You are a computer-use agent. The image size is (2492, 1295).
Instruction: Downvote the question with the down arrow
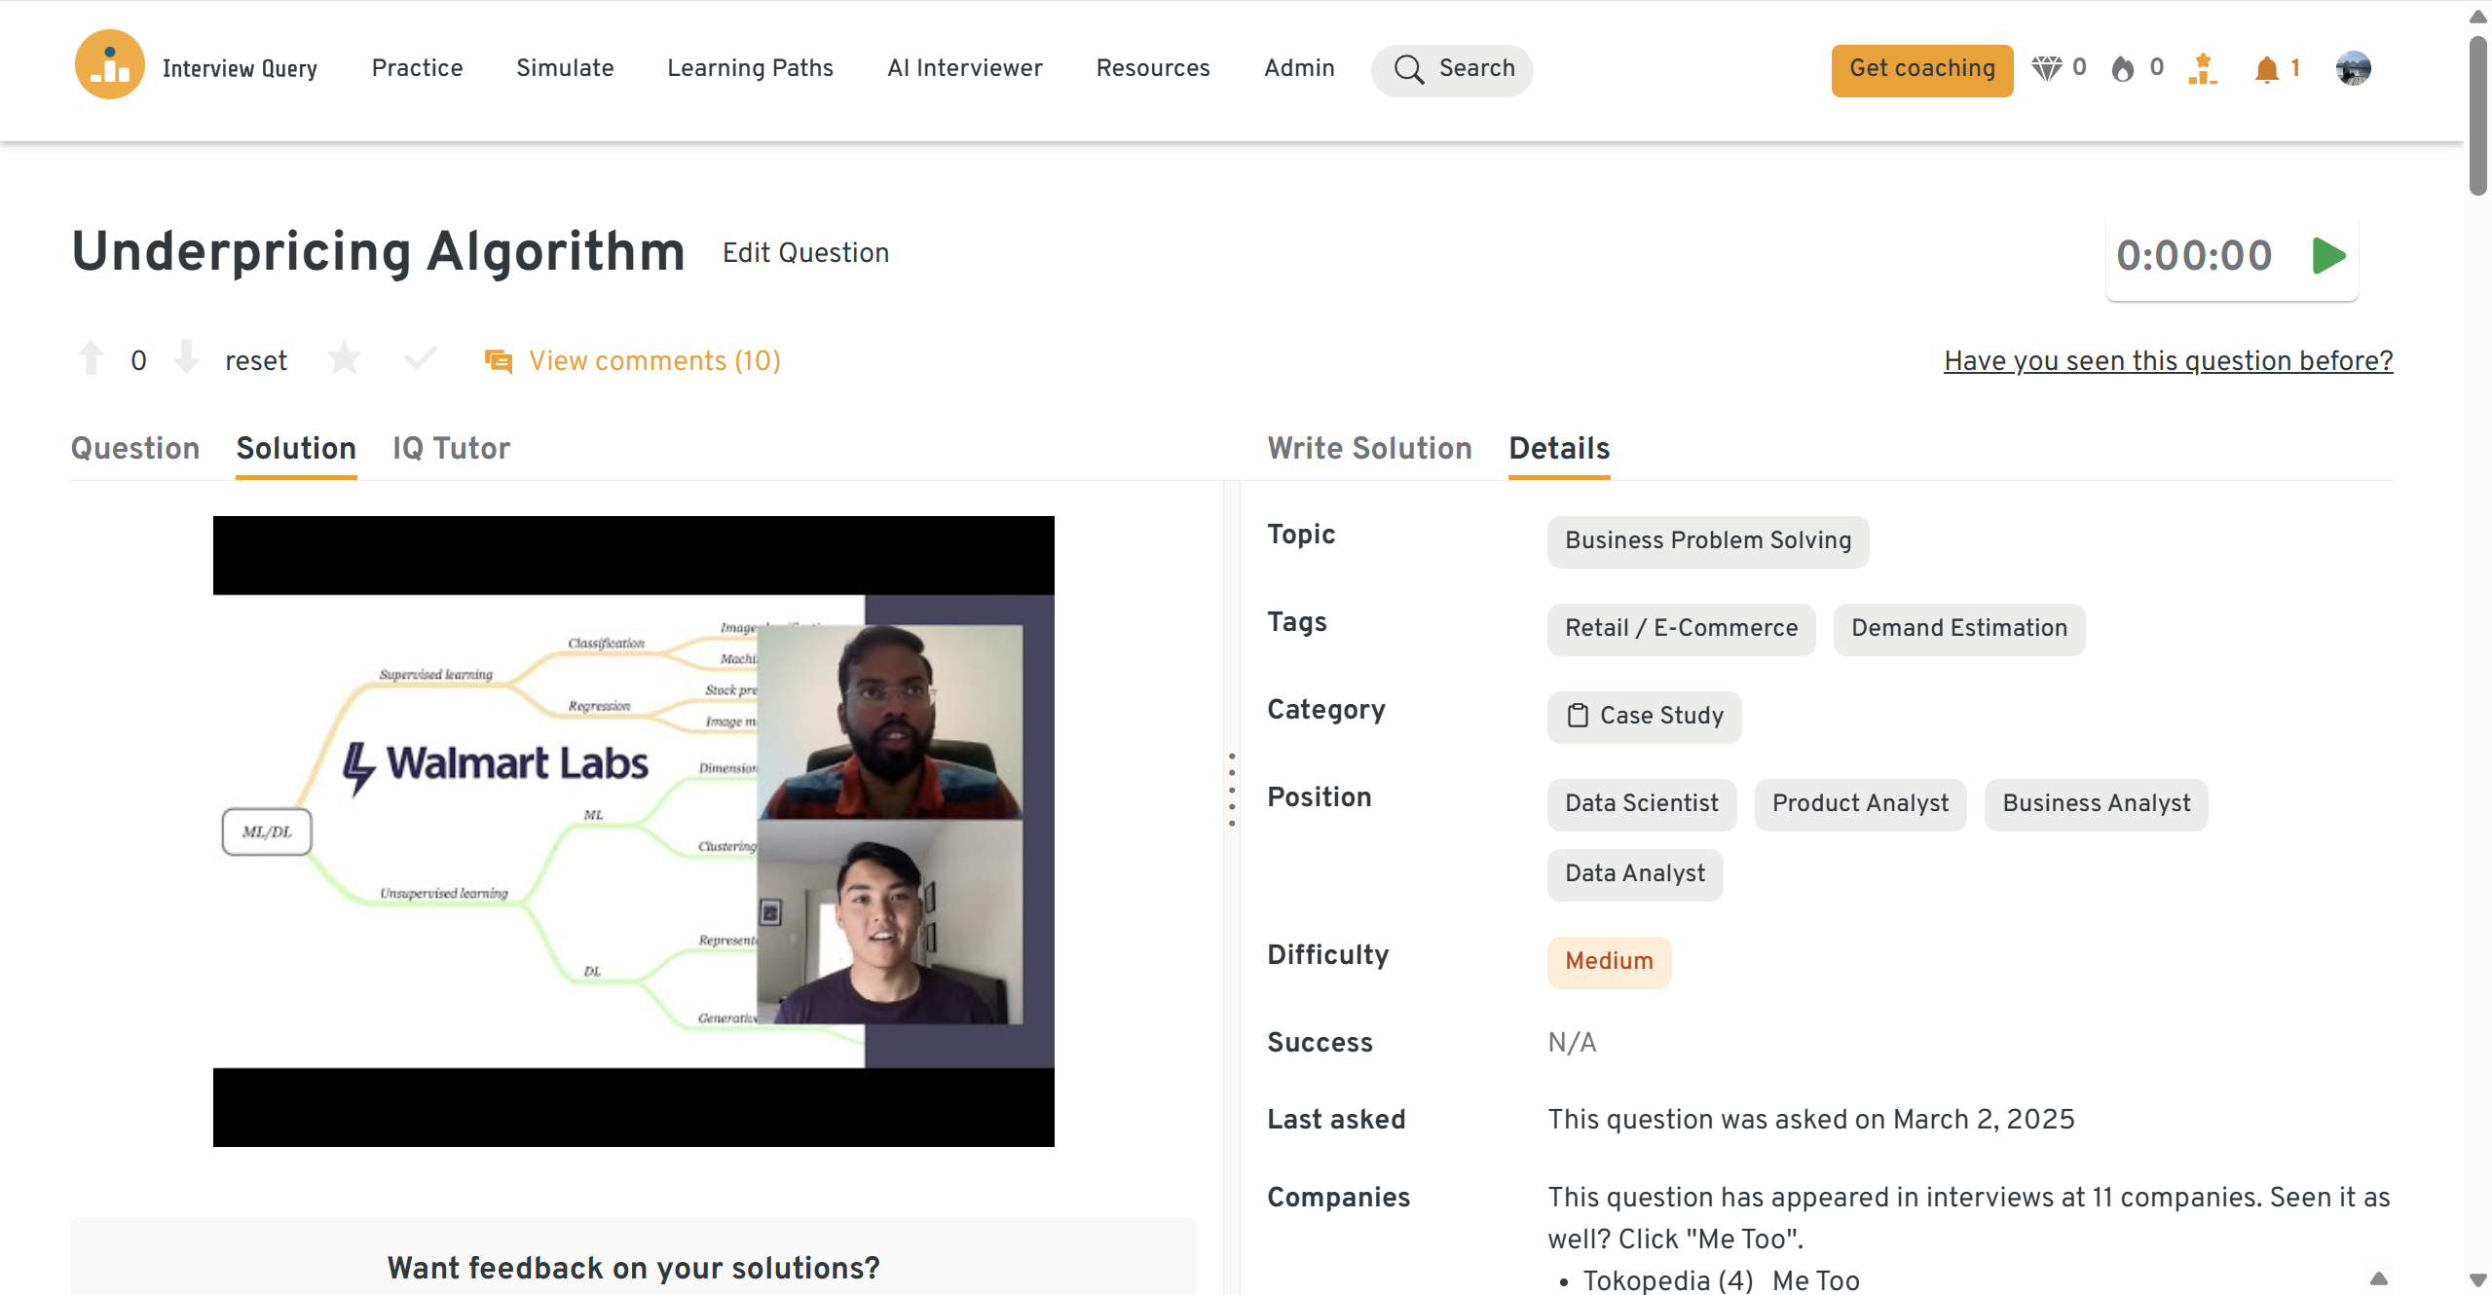[x=186, y=358]
